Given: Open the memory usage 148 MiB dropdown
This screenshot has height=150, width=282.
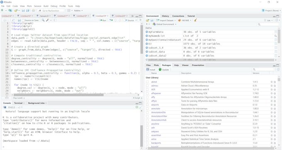Looking at the screenshot, I should (x=185, y=20).
